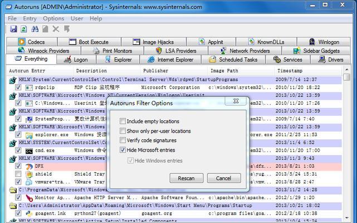Enable Verify code signatures option

pyautogui.click(x=123, y=140)
